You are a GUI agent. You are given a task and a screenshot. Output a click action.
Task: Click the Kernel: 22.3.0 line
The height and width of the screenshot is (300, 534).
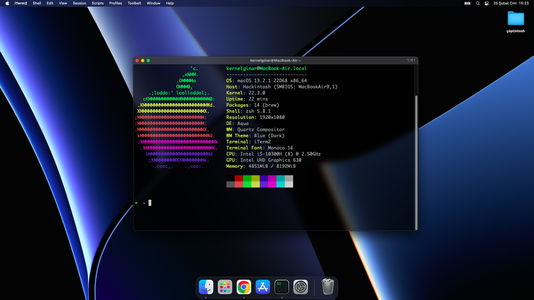(x=246, y=93)
